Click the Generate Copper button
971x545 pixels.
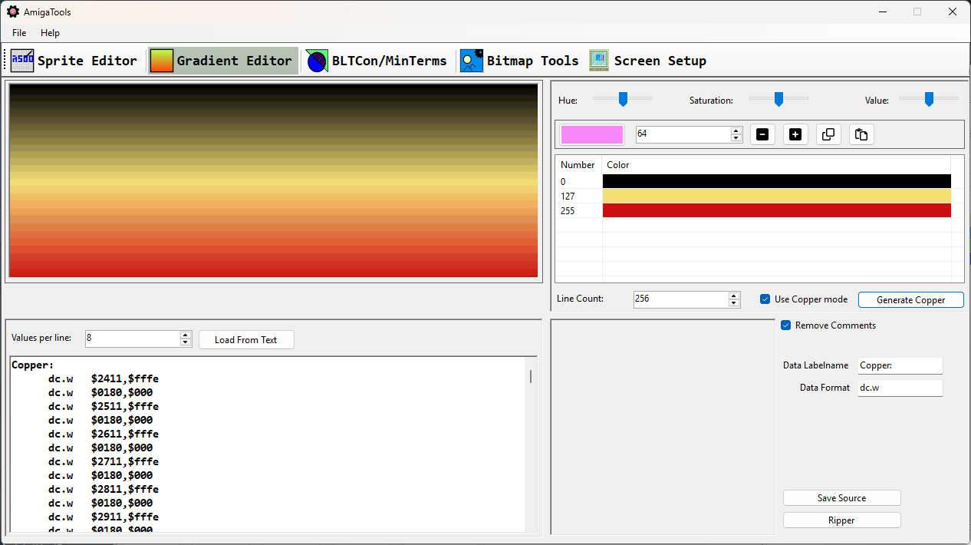coord(910,299)
